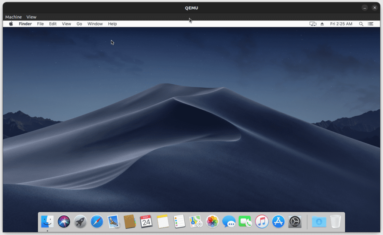Launch FaceTime from the Dock
This screenshot has height=235, width=383.
pos(245,222)
